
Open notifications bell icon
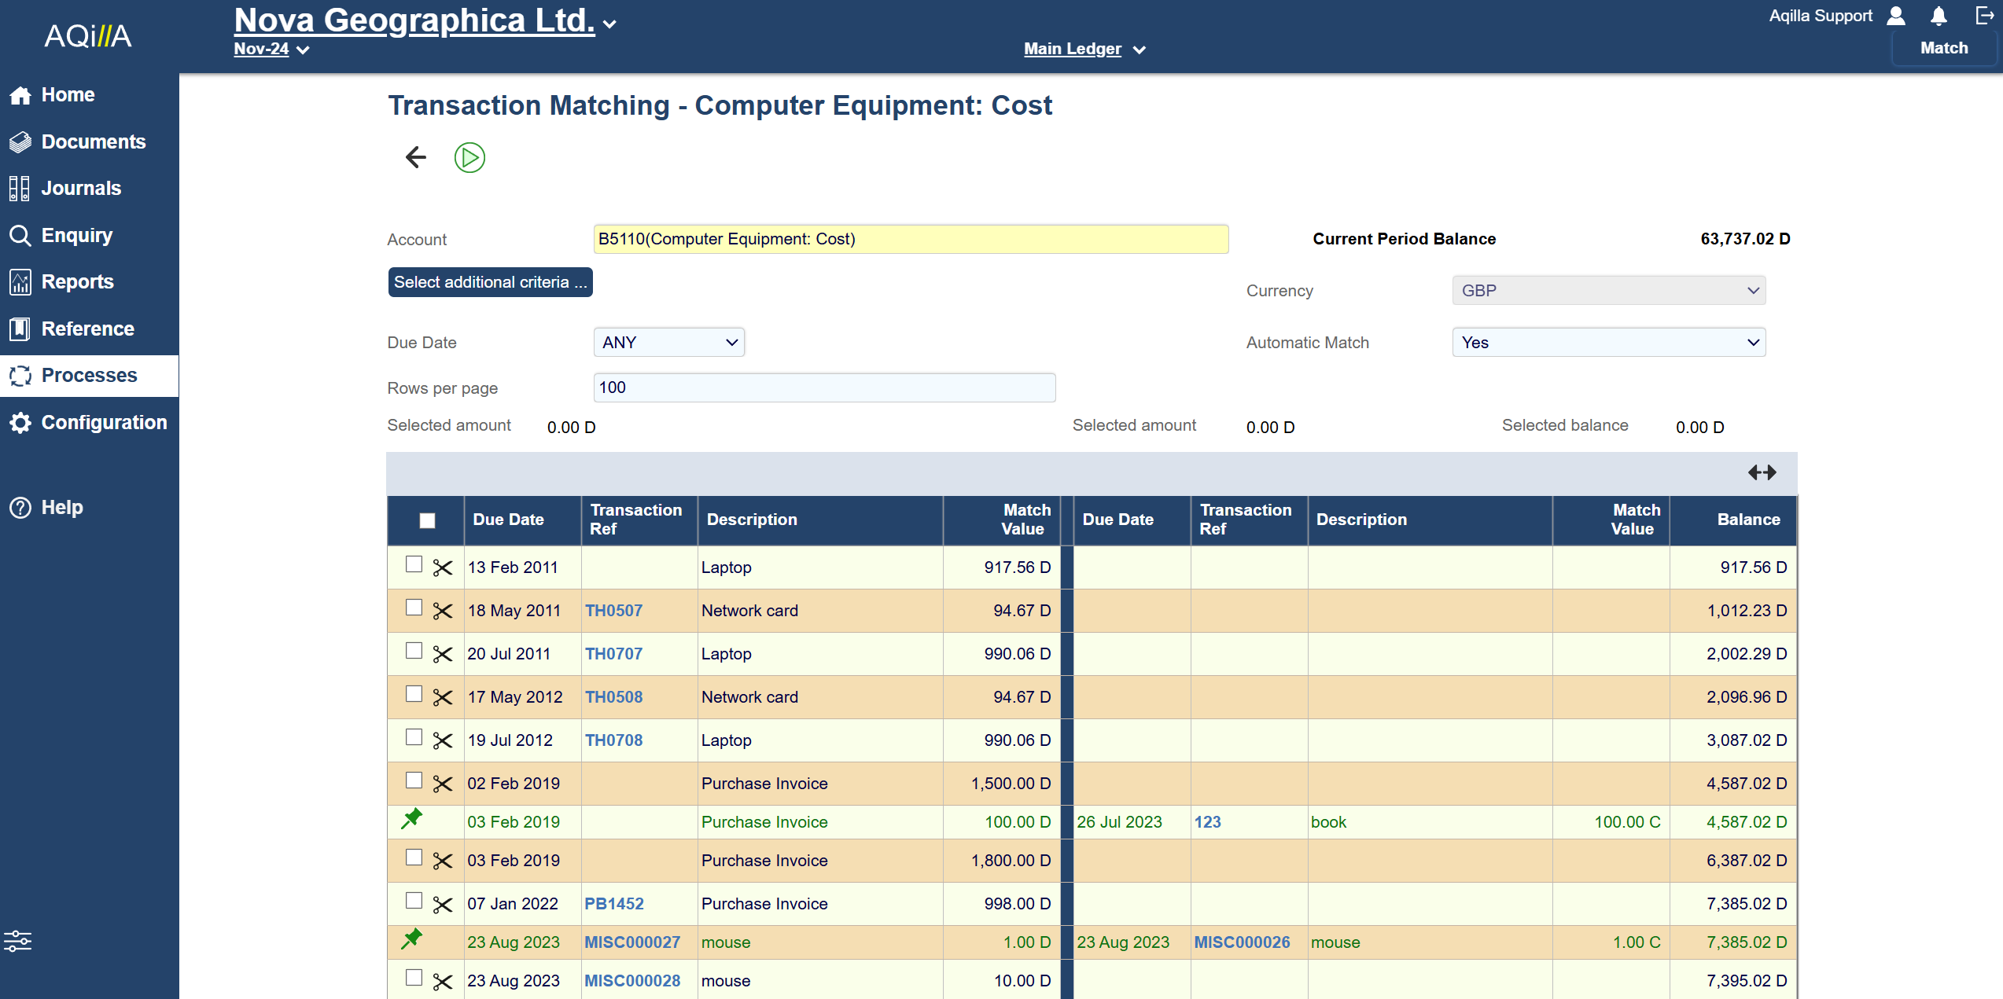click(1939, 17)
